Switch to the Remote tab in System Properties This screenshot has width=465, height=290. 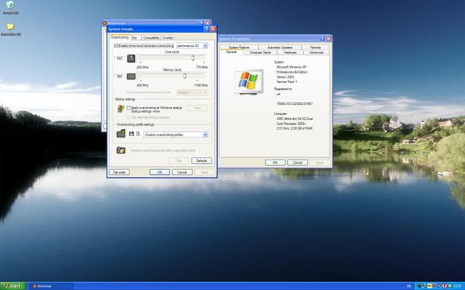pos(316,48)
